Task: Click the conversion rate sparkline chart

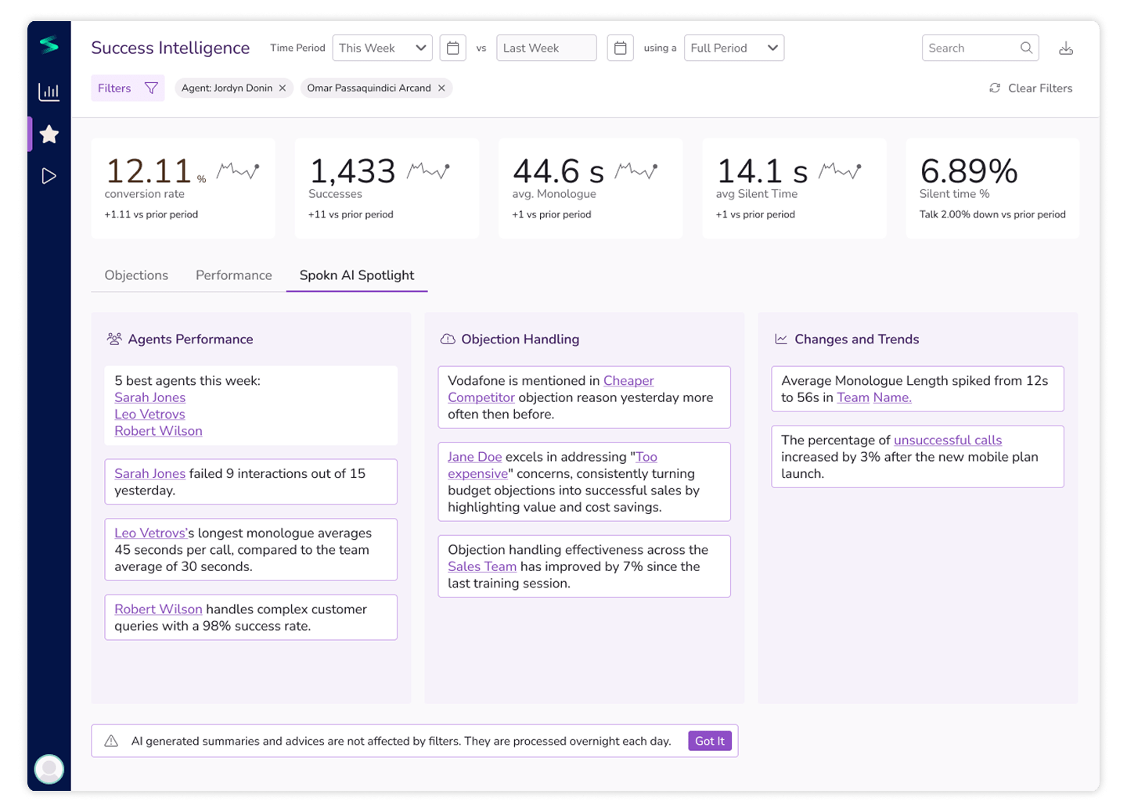Action: click(238, 171)
